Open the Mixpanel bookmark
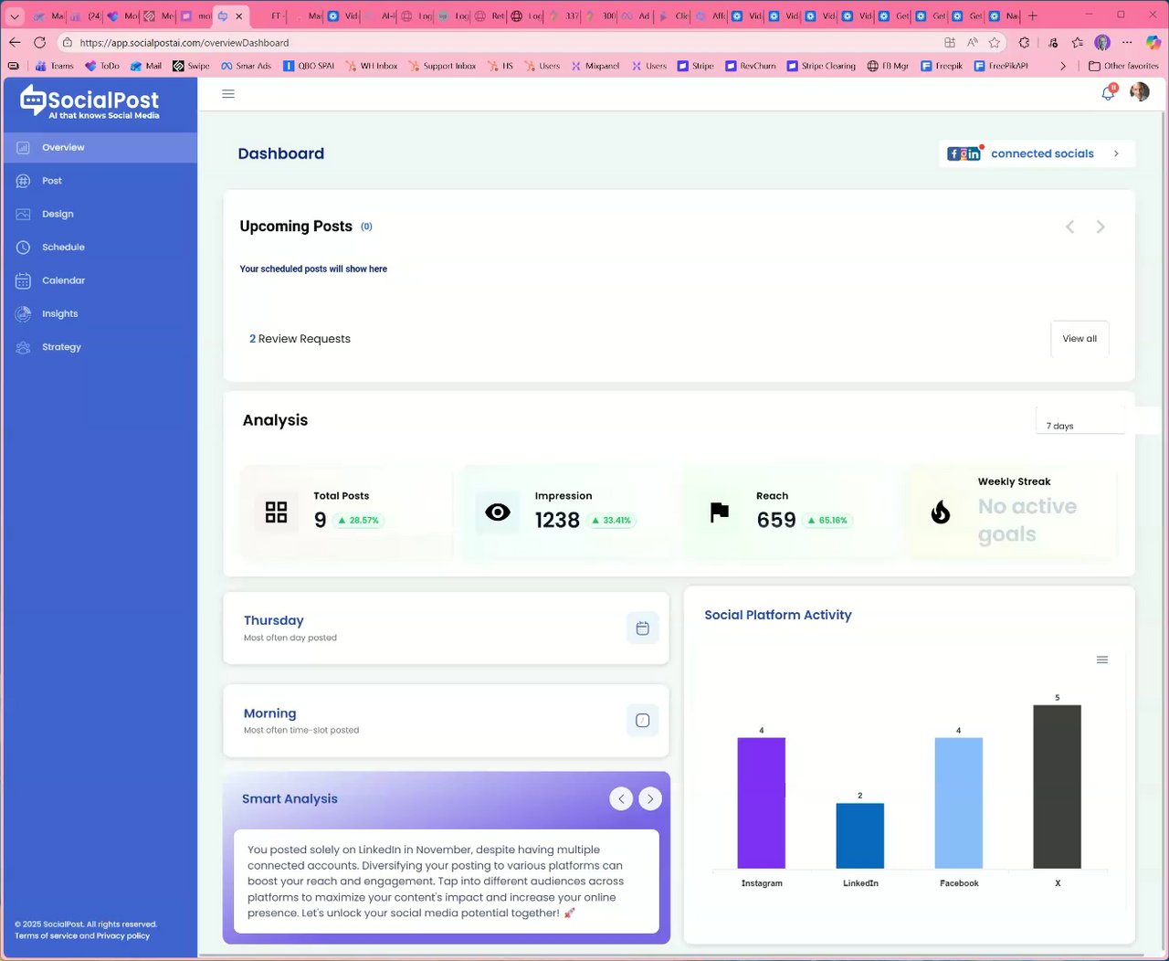Image resolution: width=1169 pixels, height=961 pixels. [x=595, y=66]
